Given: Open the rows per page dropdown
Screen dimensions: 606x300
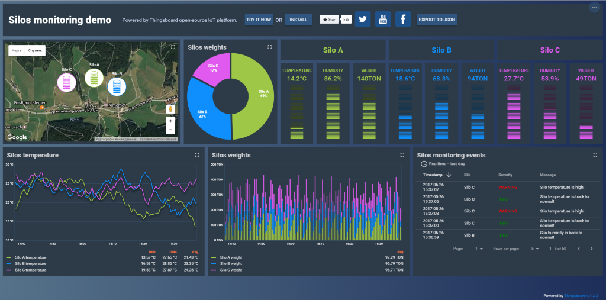Looking at the screenshot, I should [535, 249].
